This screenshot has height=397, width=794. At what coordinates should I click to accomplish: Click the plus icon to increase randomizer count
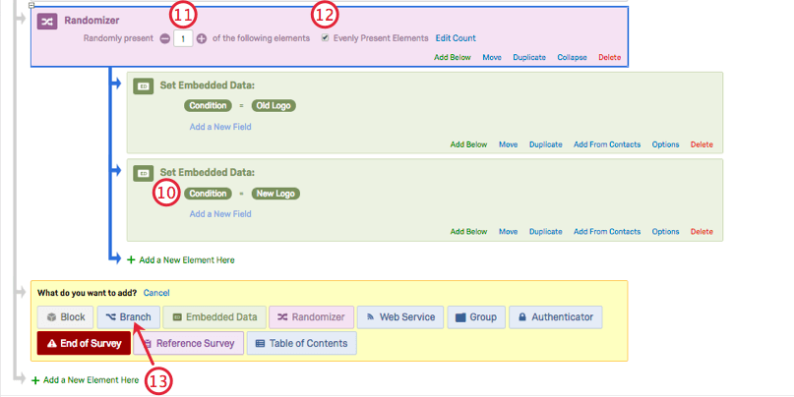(x=202, y=38)
